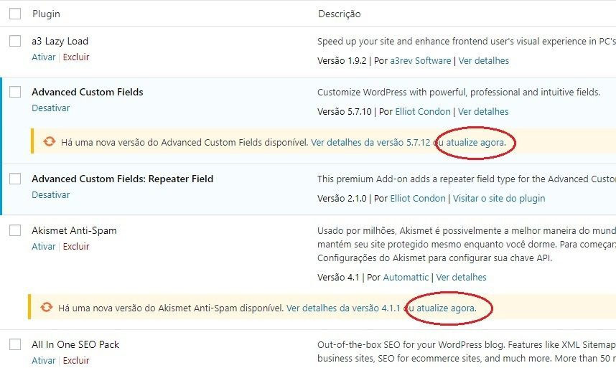Click update icon in Akismet notice
This screenshot has height=368, width=616.
(x=47, y=308)
